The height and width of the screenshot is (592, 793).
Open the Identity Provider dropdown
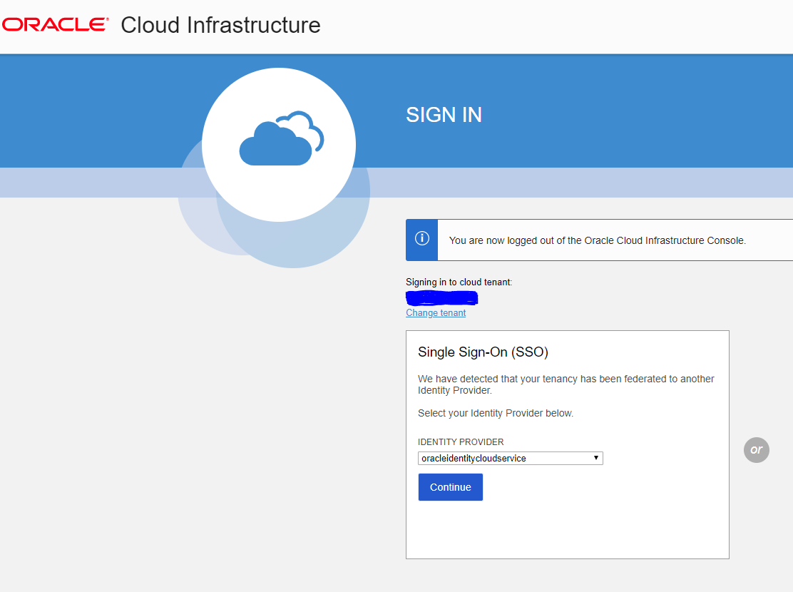click(511, 459)
